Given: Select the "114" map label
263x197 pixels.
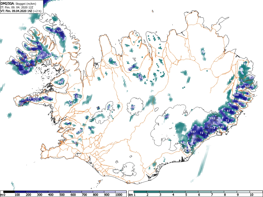Looking at the screenshot, I should (x=213, y=128).
